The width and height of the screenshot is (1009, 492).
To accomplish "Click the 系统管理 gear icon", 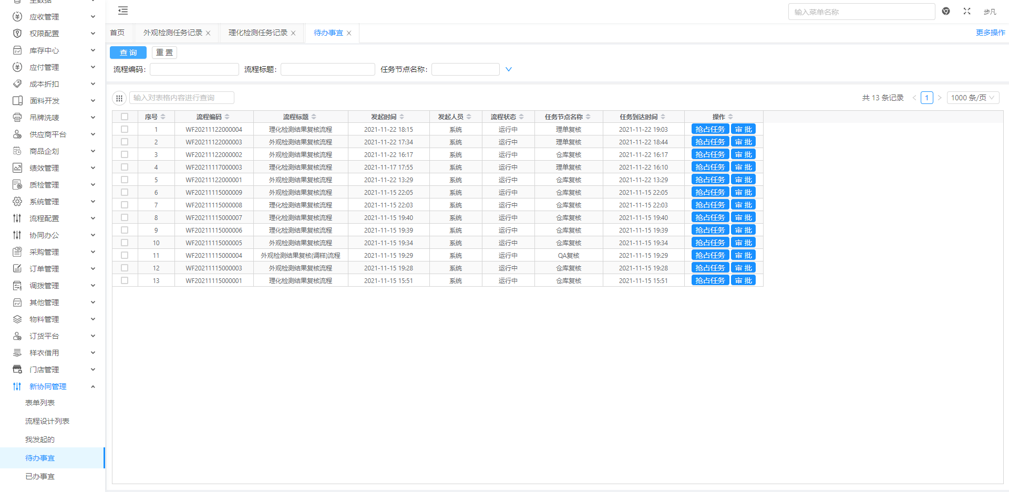I will (x=17, y=202).
